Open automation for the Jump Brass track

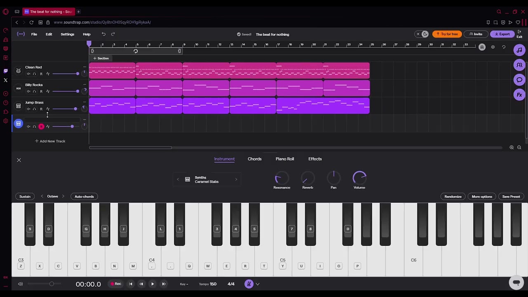(47, 109)
